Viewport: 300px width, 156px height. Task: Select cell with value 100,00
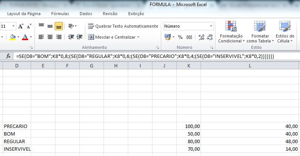click(189, 126)
